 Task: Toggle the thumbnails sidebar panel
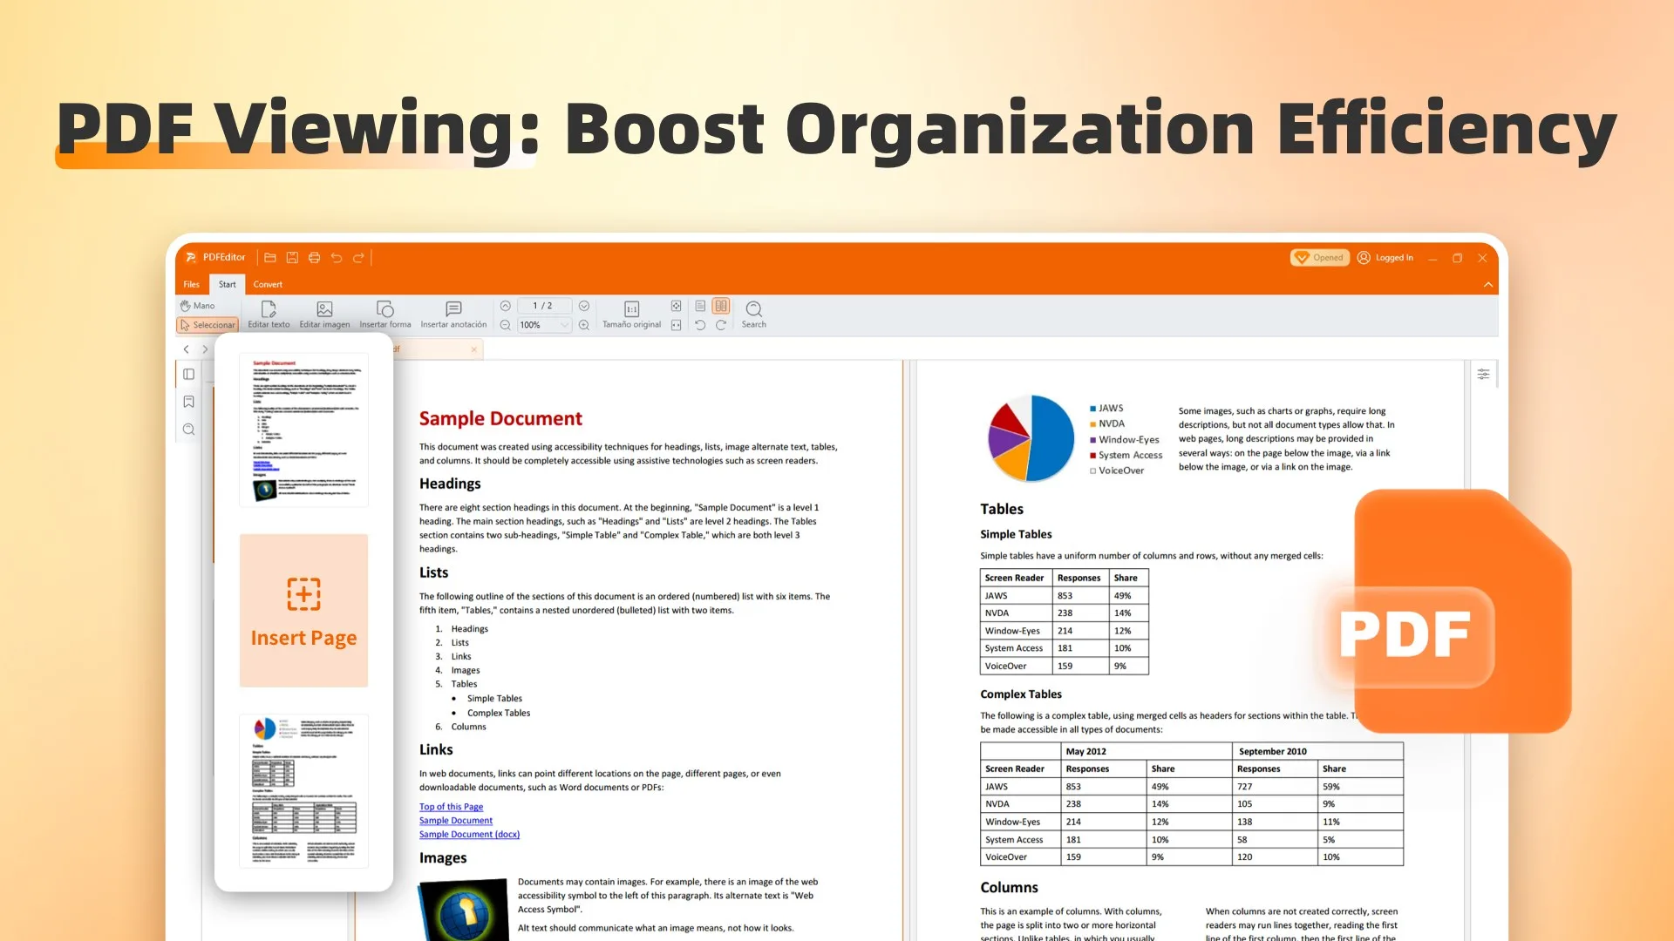coord(188,374)
